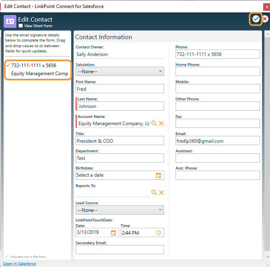Viewport: 270px width, 267px height.
Task: Click into the Assistant field
Action: click(x=218, y=158)
